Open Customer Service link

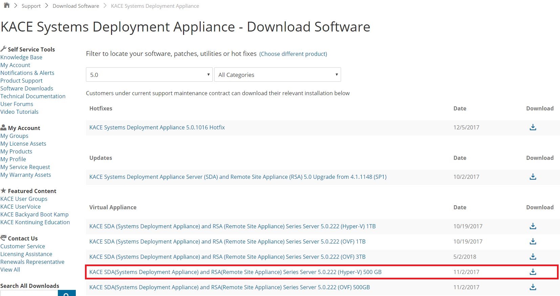(23, 246)
